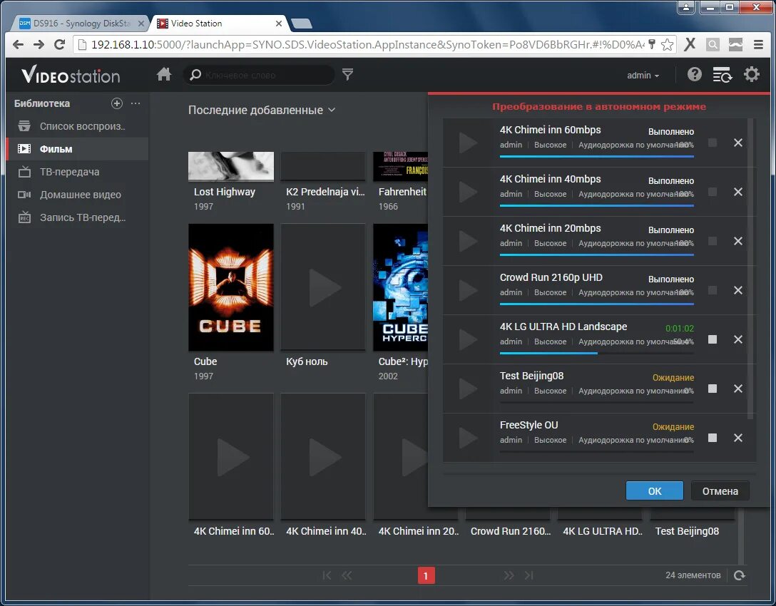Click Crowd Run 2160p UHD progress bar
The height and width of the screenshot is (606, 776).
point(597,304)
